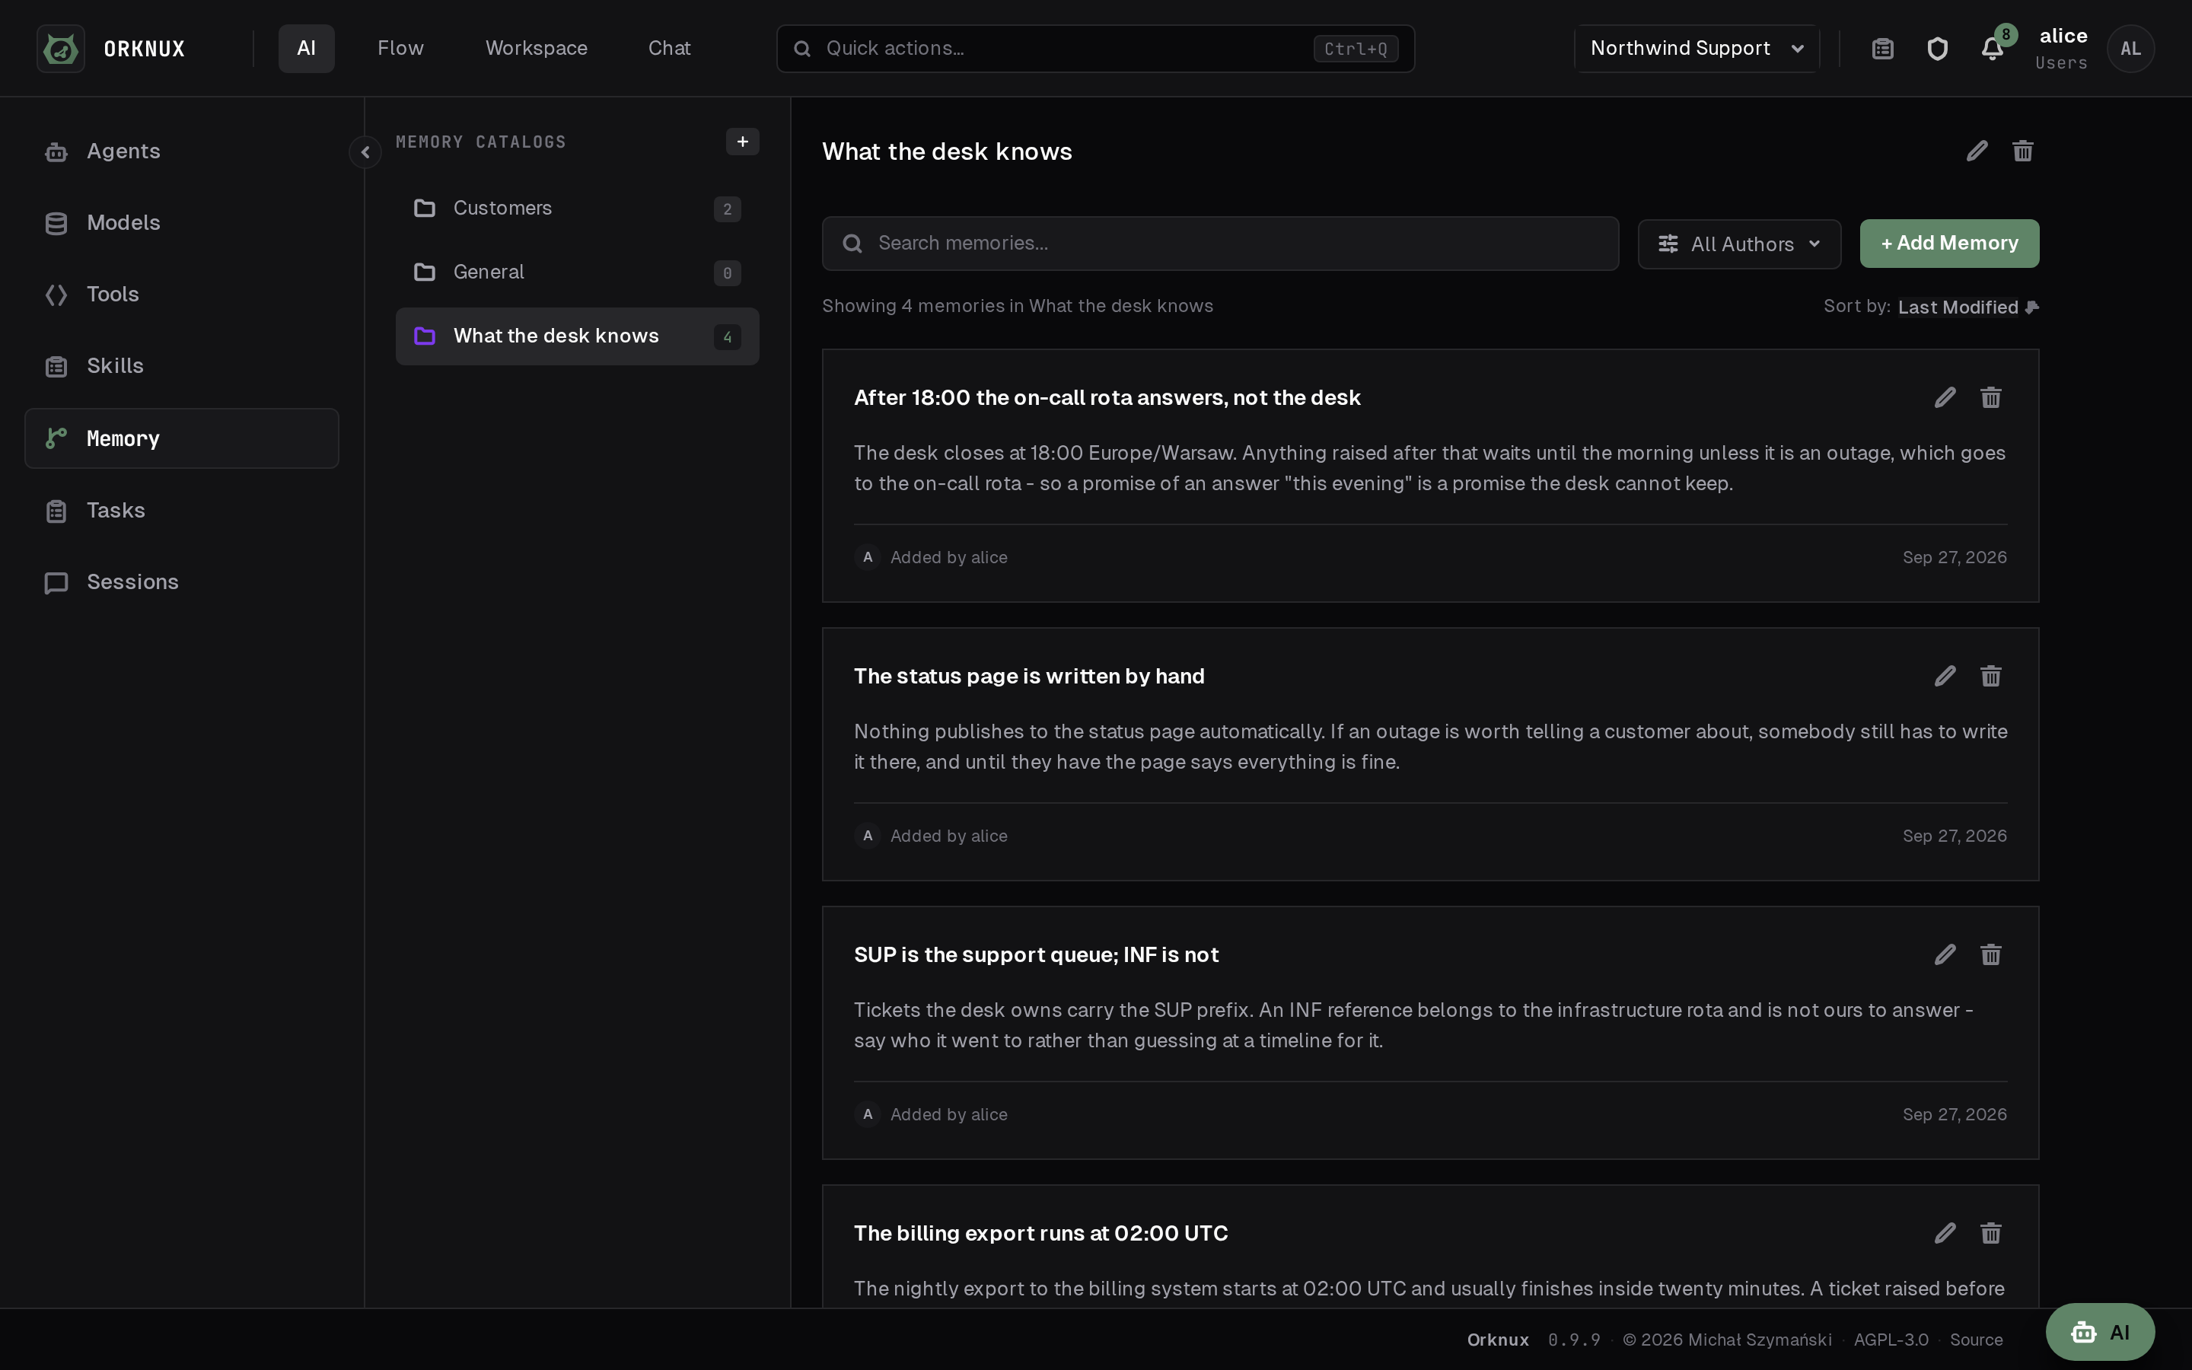The height and width of the screenshot is (1370, 2192).
Task: Edit the 'What the desk knows' catalog title
Action: tap(1977, 151)
